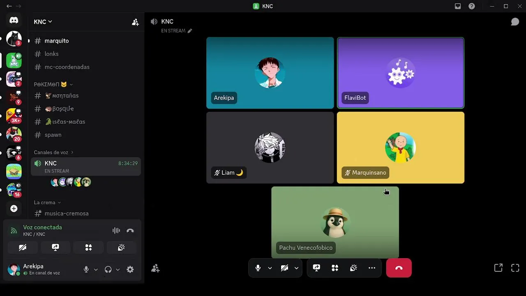The width and height of the screenshot is (526, 296).
Task: Open the green KNC server icon
Action: pos(14,60)
